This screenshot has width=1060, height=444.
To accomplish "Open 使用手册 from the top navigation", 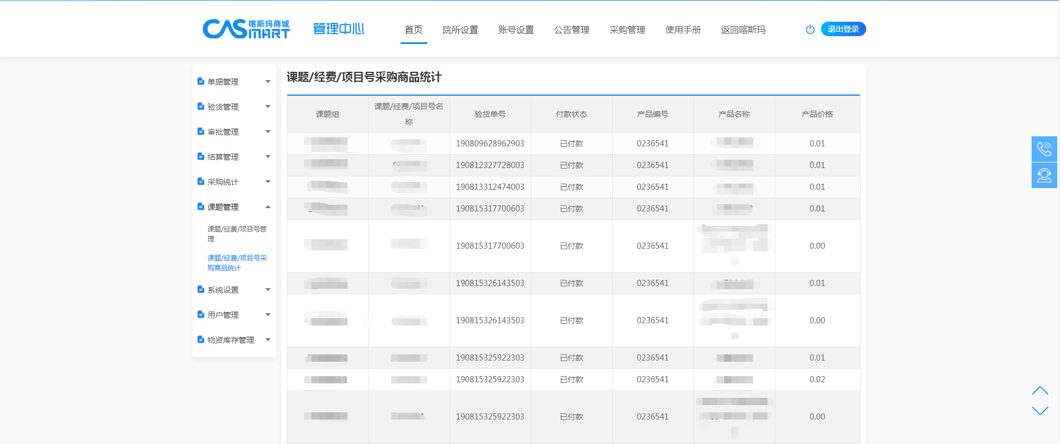I will point(683,30).
